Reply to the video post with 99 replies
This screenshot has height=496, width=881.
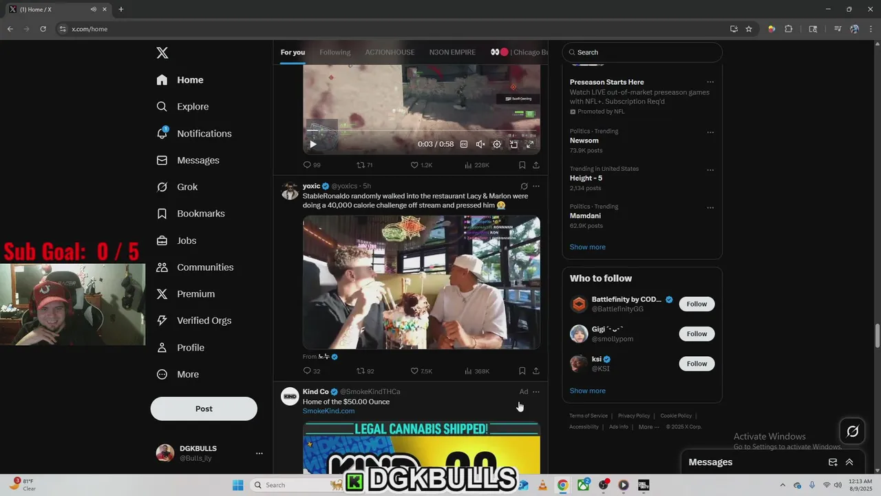pos(312,165)
